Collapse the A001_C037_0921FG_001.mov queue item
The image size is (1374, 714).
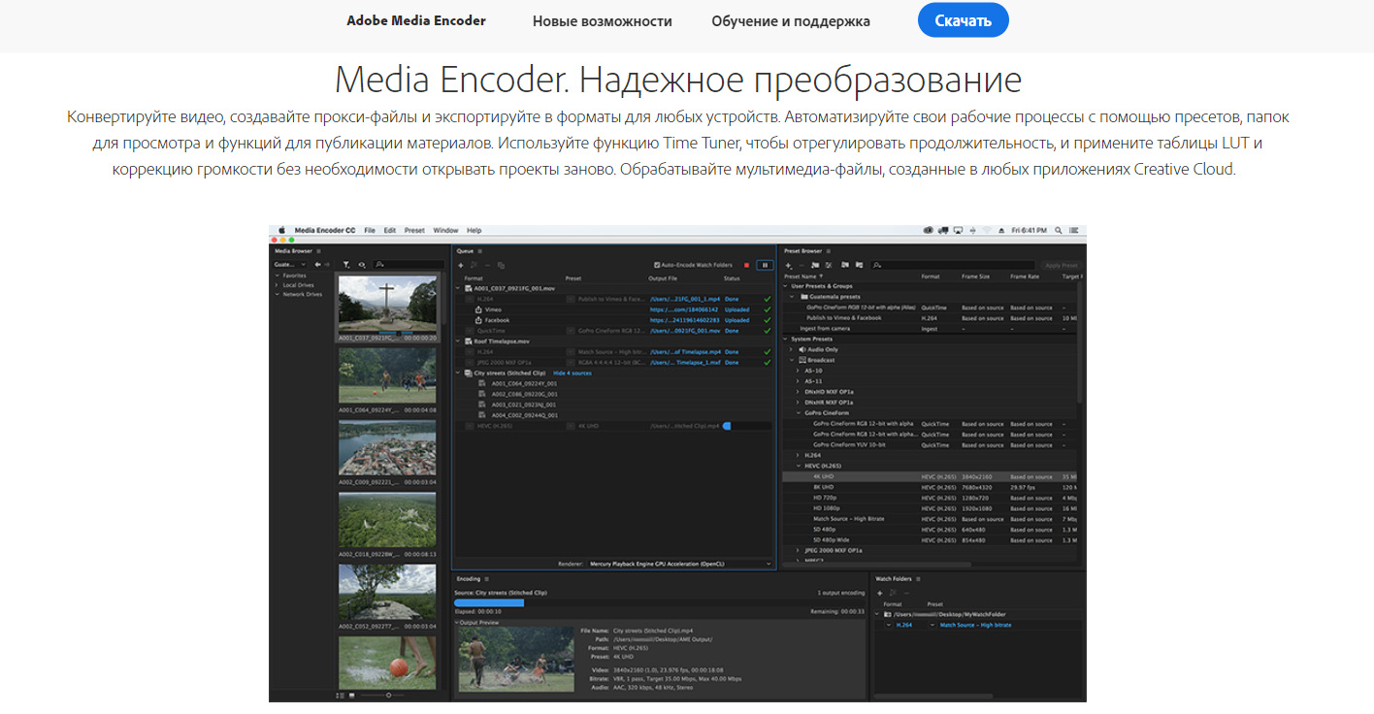pos(458,288)
